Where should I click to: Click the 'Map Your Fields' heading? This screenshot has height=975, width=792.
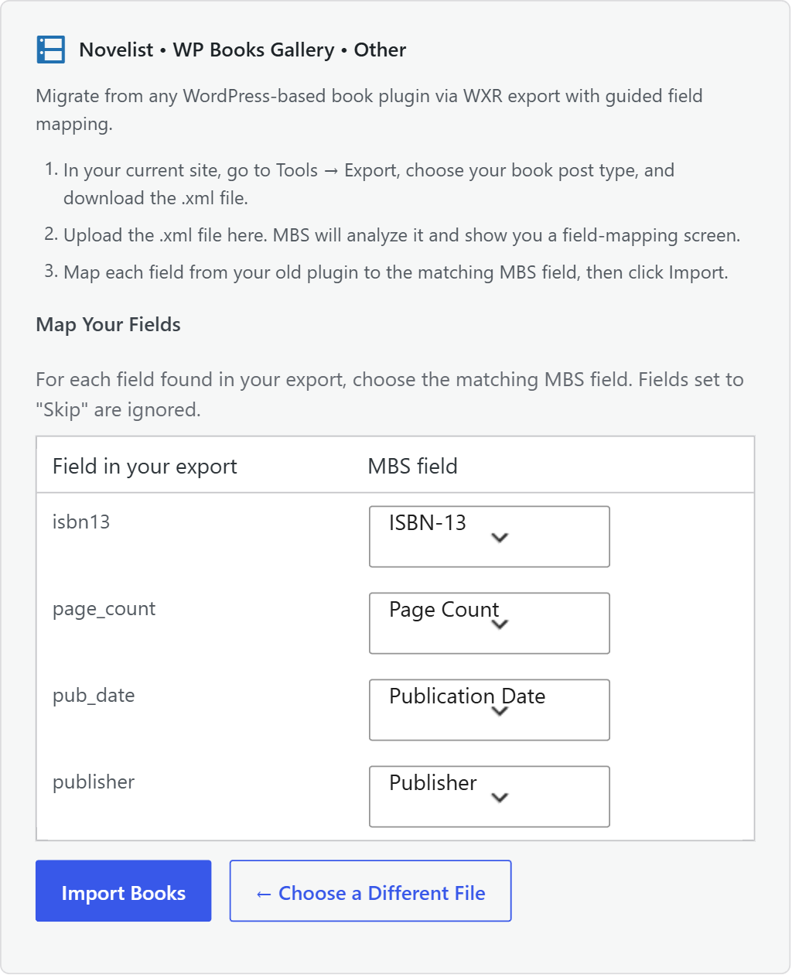click(x=108, y=325)
